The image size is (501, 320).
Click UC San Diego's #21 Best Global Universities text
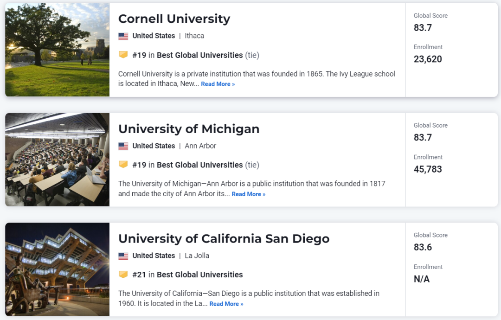point(187,275)
